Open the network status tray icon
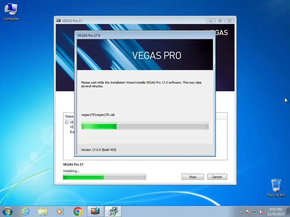Screen dimensions: 290x217 pos(255,212)
